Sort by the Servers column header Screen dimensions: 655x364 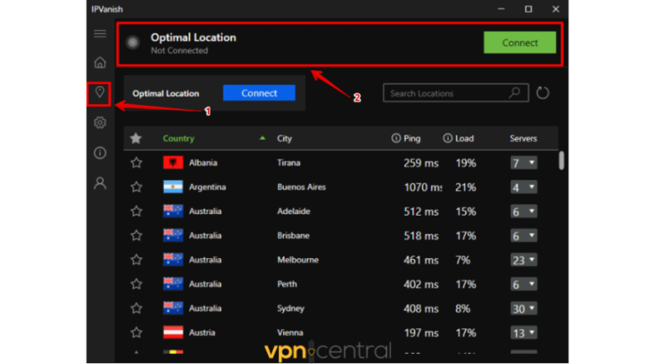point(523,138)
